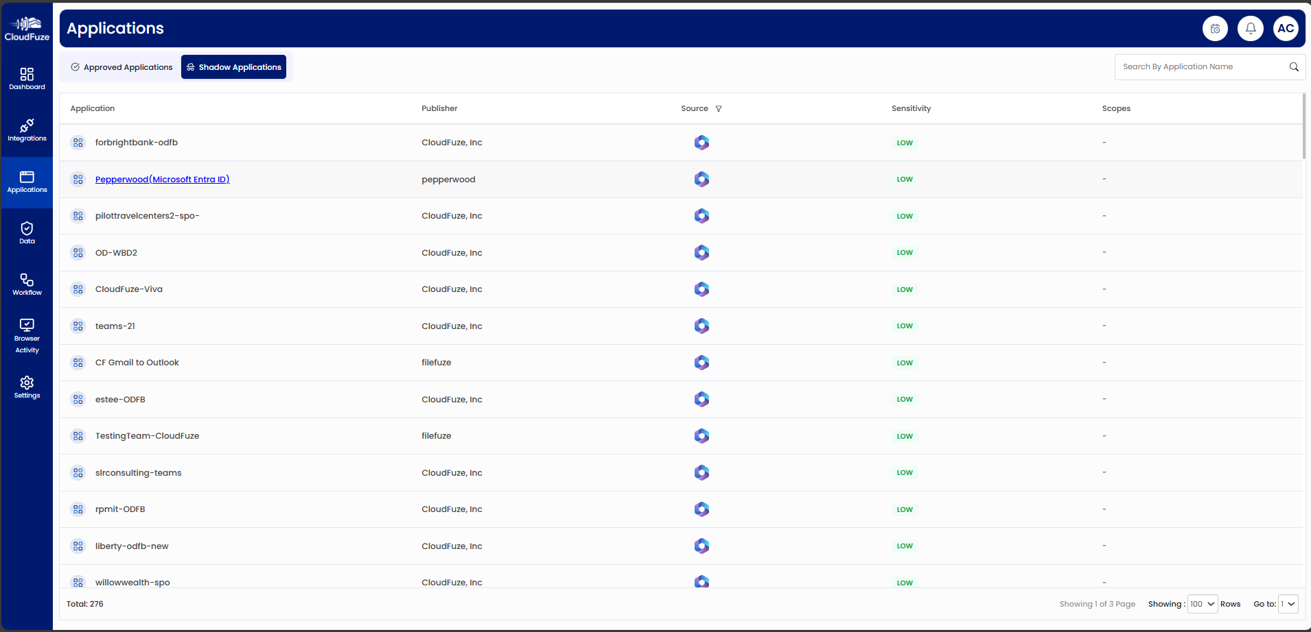
Task: Open the Workflow section icon
Action: click(27, 282)
